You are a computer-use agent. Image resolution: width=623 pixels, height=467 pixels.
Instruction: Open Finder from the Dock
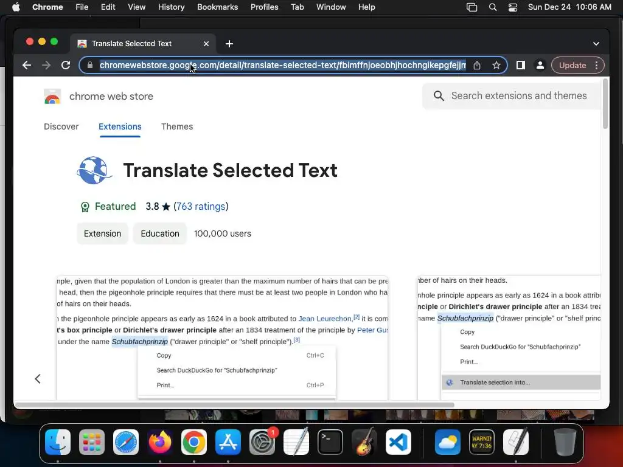tap(58, 442)
